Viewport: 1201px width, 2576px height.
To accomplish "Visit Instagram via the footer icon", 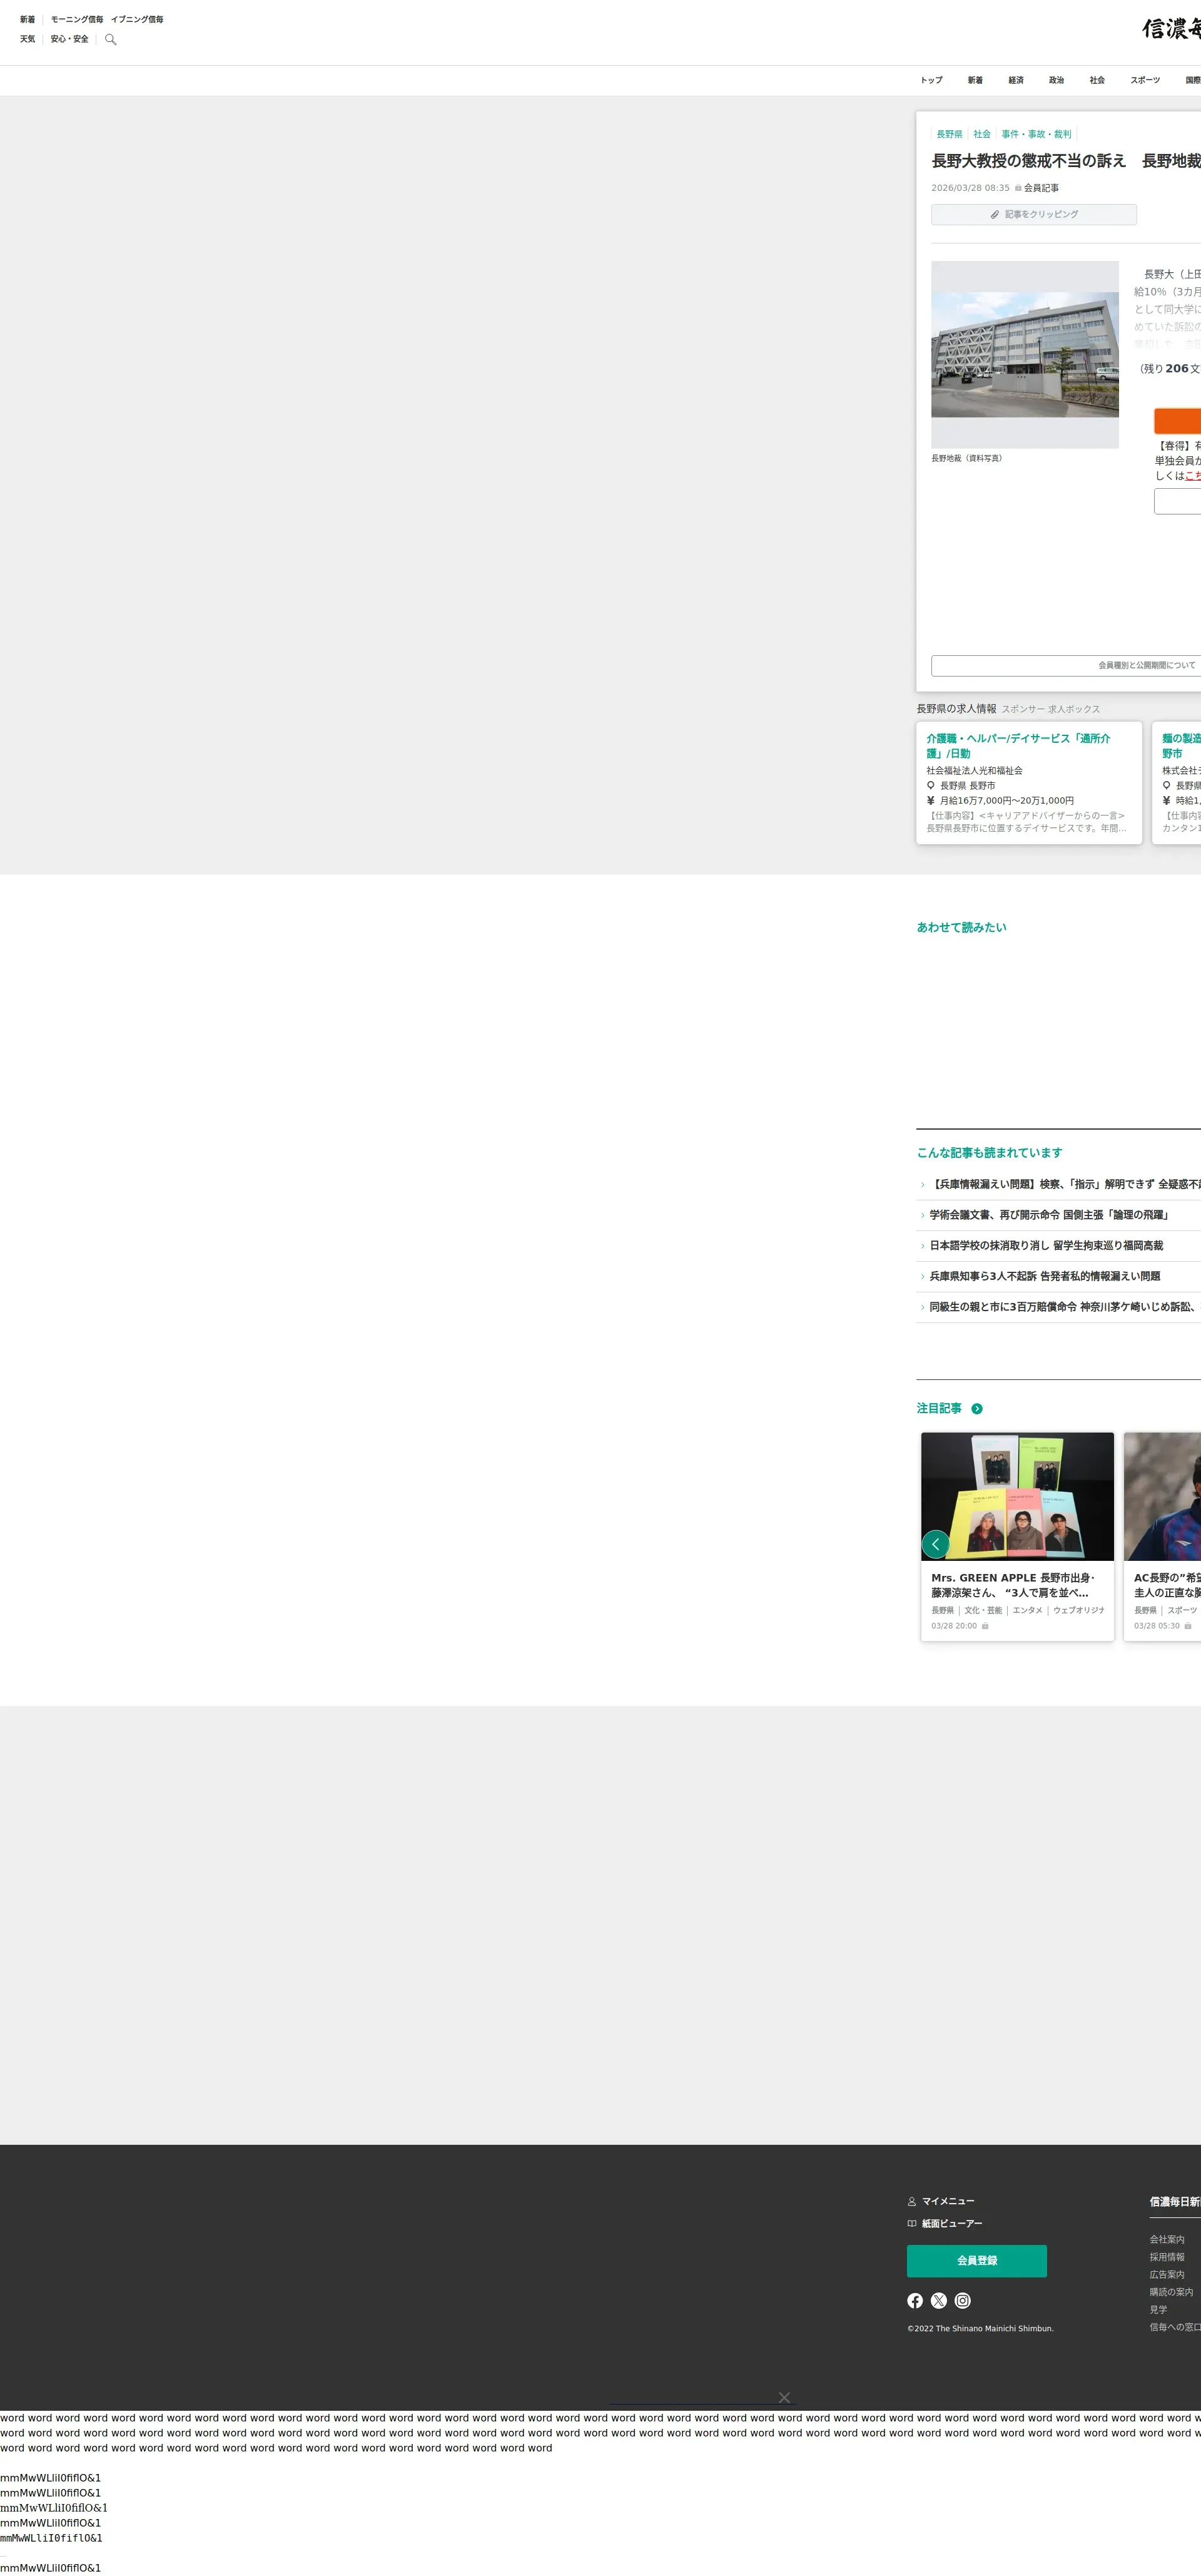I will pos(962,2301).
